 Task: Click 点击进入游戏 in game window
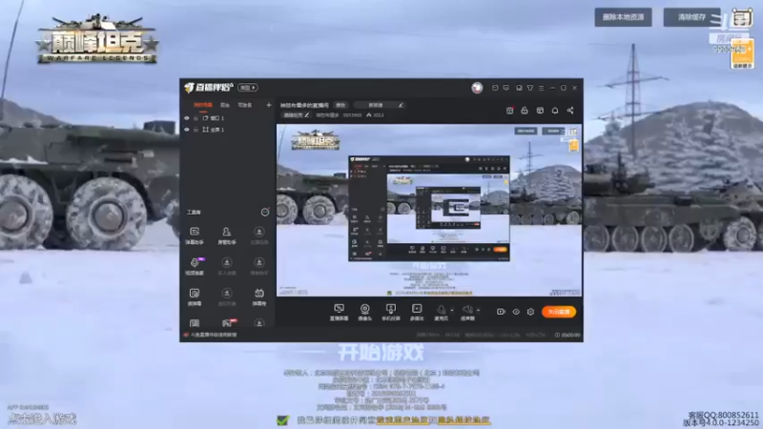[x=42, y=419]
